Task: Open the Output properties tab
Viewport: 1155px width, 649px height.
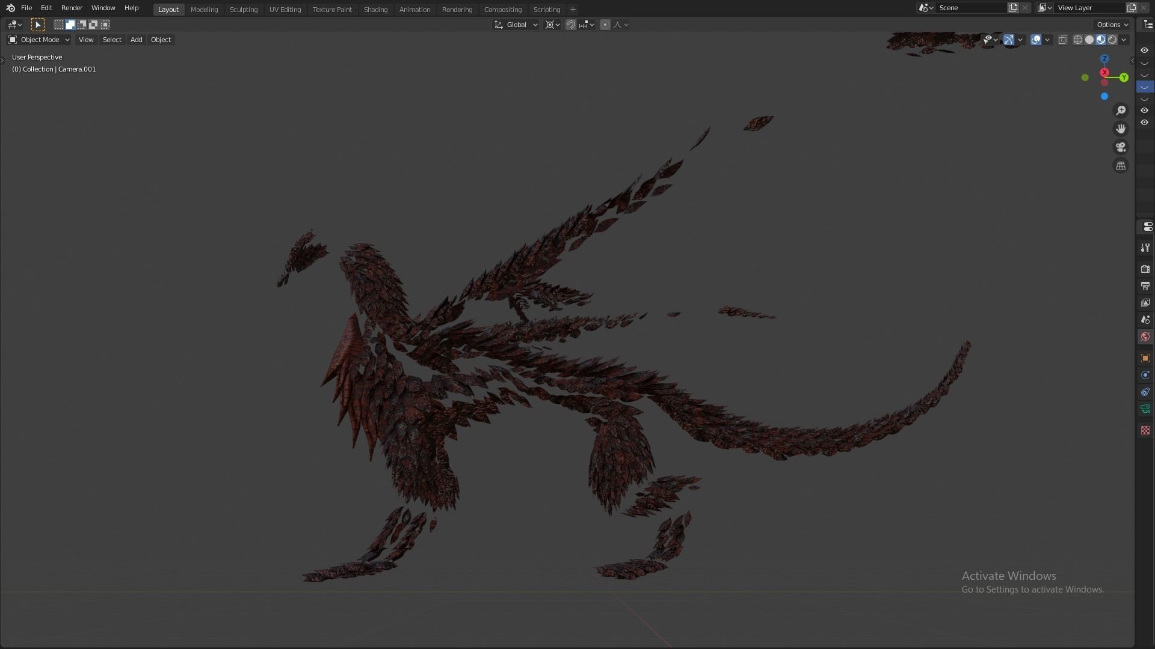Action: click(1145, 286)
